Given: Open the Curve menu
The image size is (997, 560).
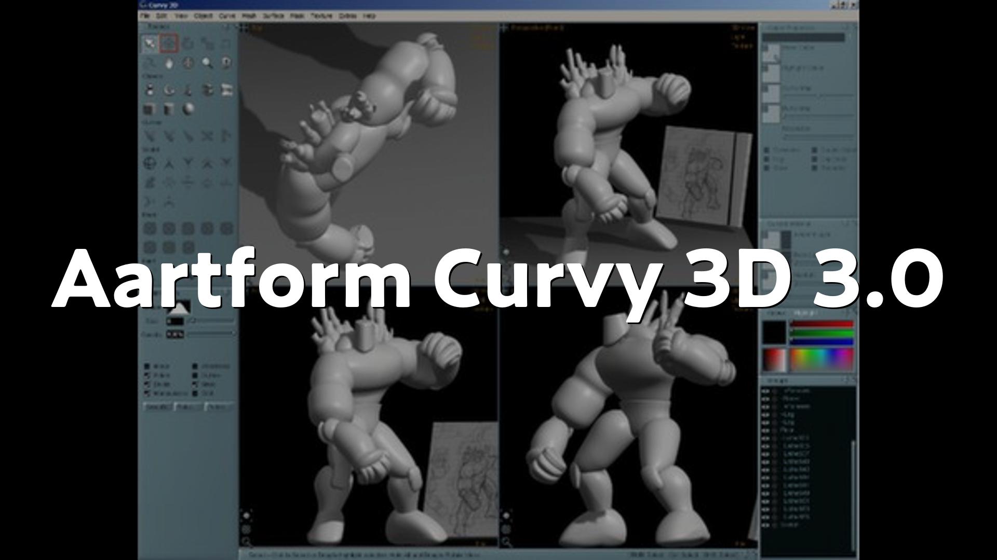Looking at the screenshot, I should pos(227,16).
